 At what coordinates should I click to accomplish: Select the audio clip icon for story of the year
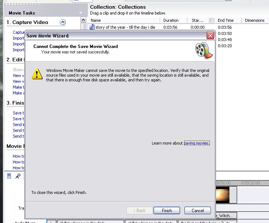tap(92, 27)
